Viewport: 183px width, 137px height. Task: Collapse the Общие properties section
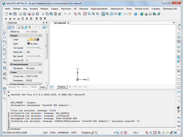tap(40, 35)
